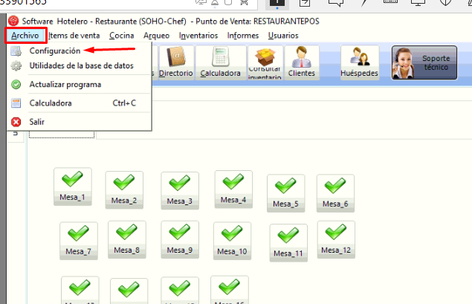Open the Directorio toolbar icon
This screenshot has height=304, width=472.
[175, 62]
